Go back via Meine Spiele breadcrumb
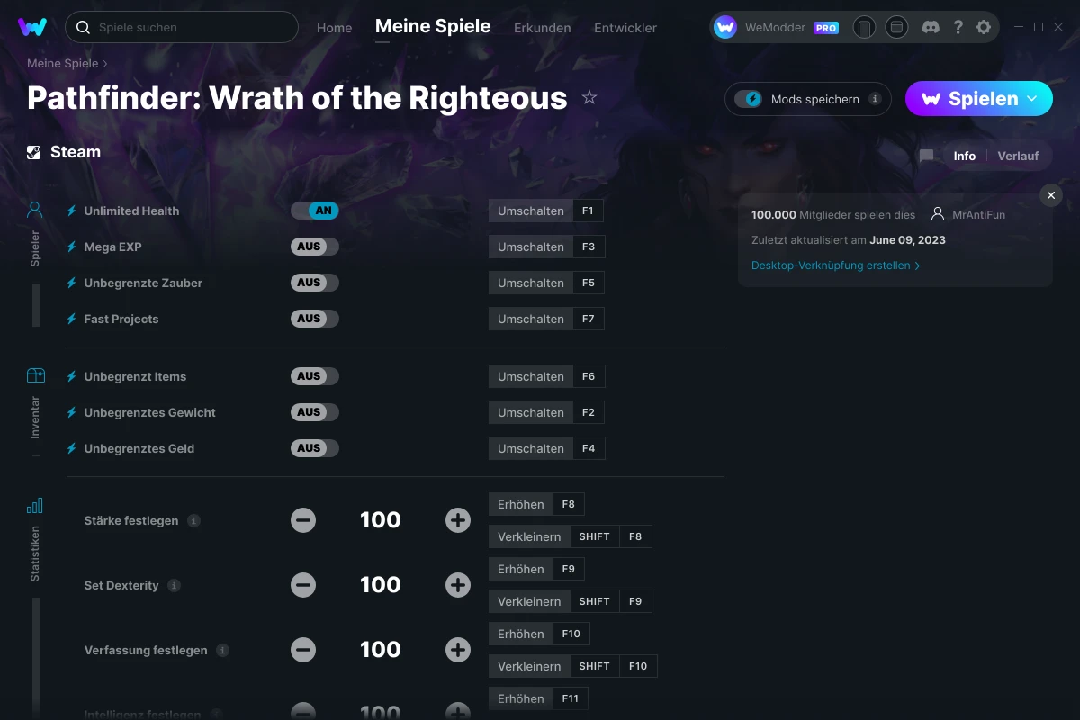1080x720 pixels. tap(63, 64)
